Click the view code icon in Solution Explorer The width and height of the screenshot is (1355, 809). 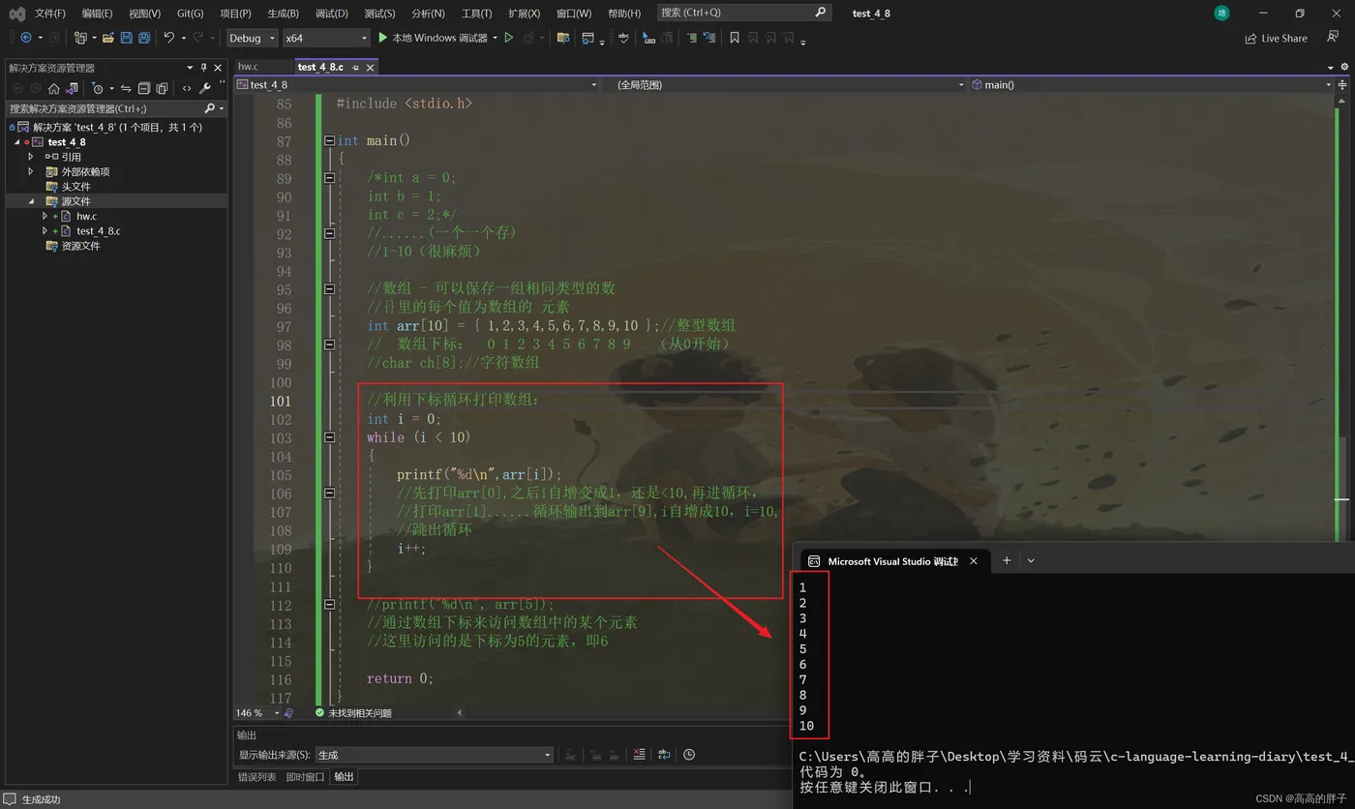187,88
